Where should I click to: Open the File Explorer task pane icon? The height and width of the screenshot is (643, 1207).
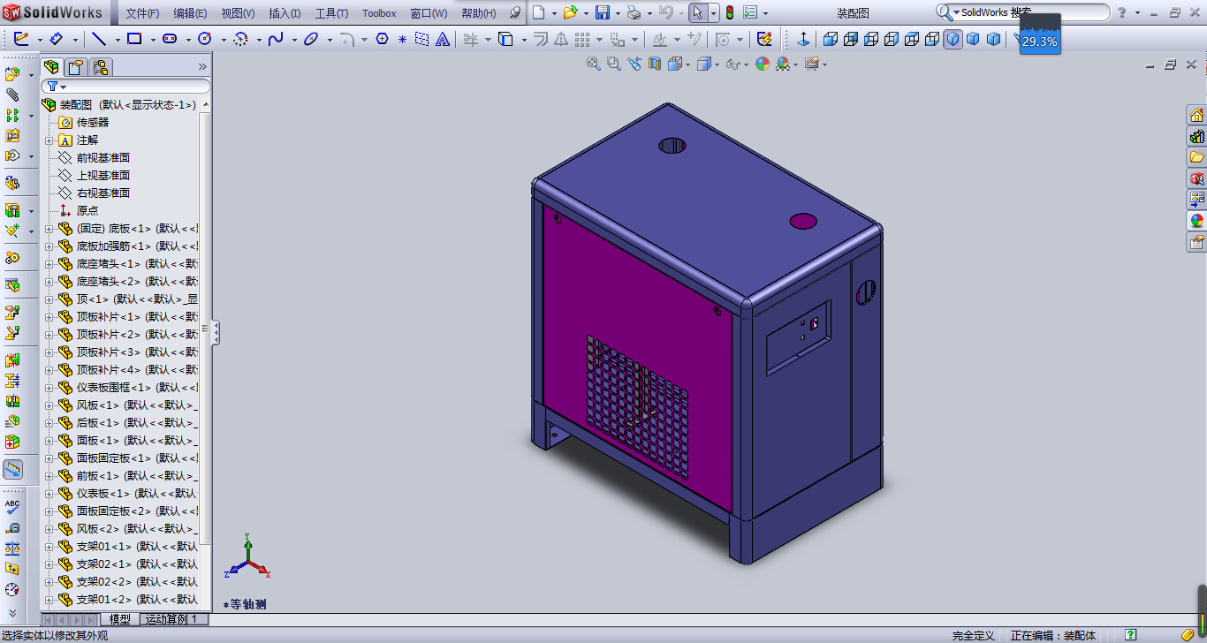[1196, 157]
